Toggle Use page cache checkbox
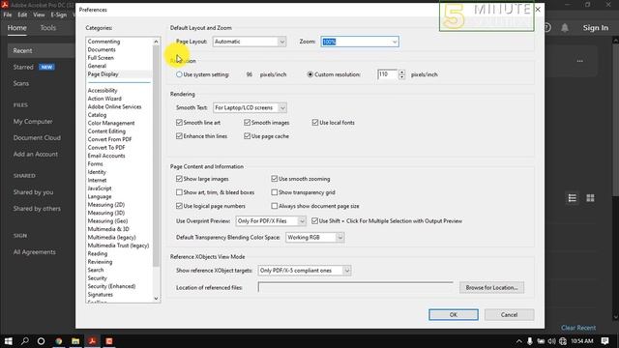The image size is (619, 348). pyautogui.click(x=248, y=136)
